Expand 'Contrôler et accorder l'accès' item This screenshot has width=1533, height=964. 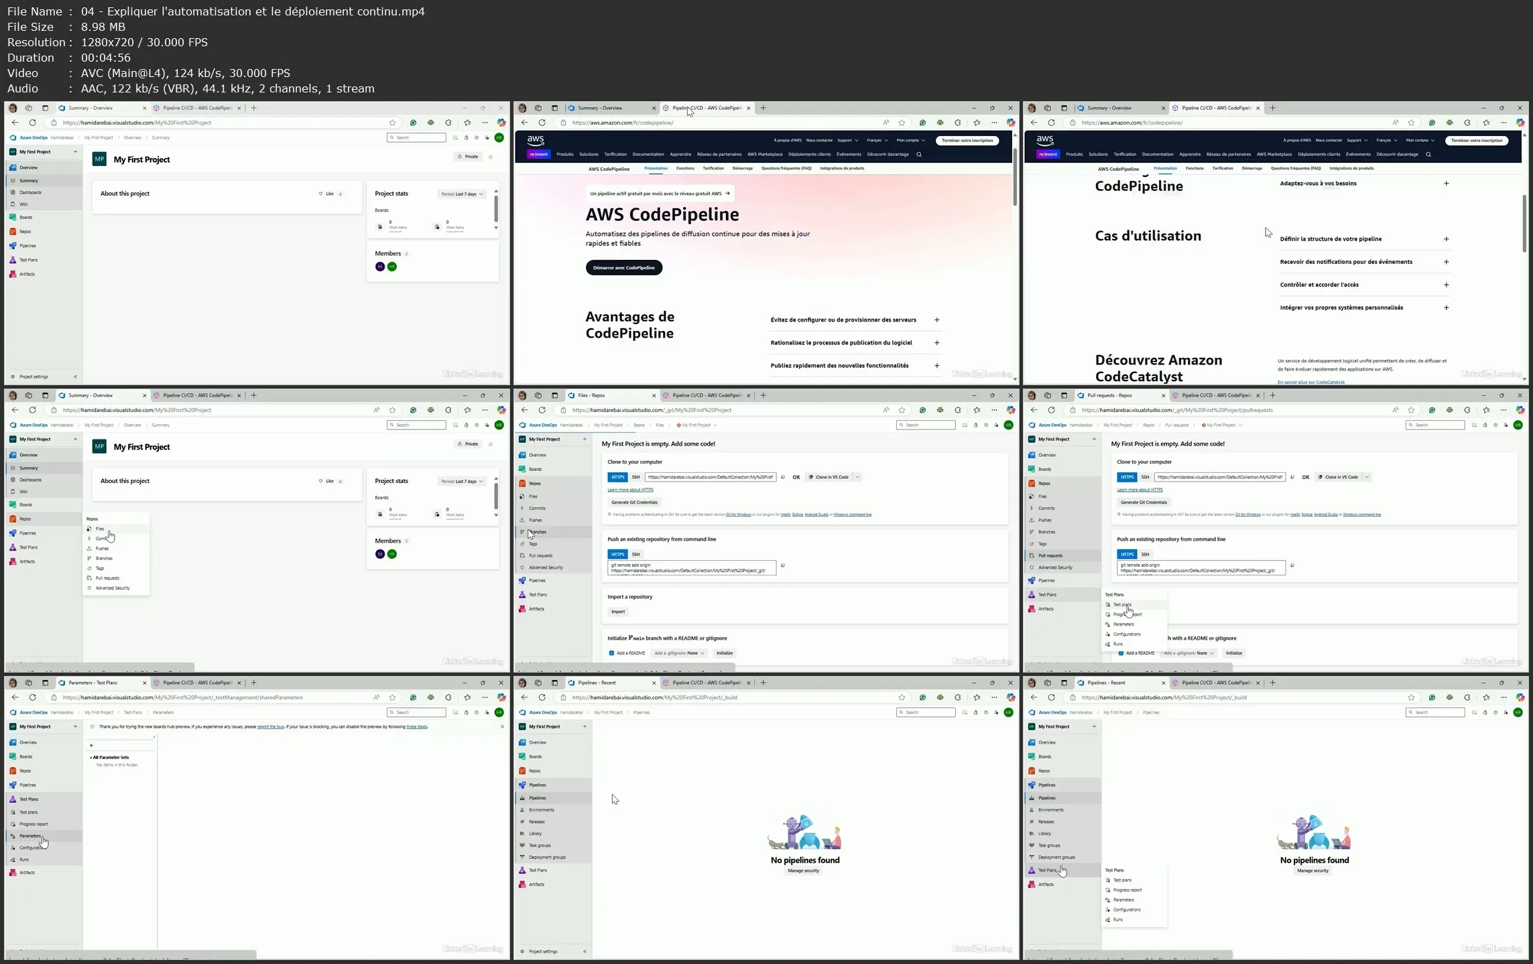1364,285
